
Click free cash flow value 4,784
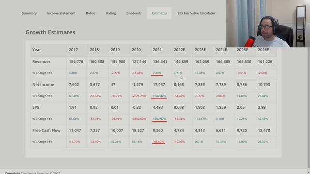click(179, 130)
